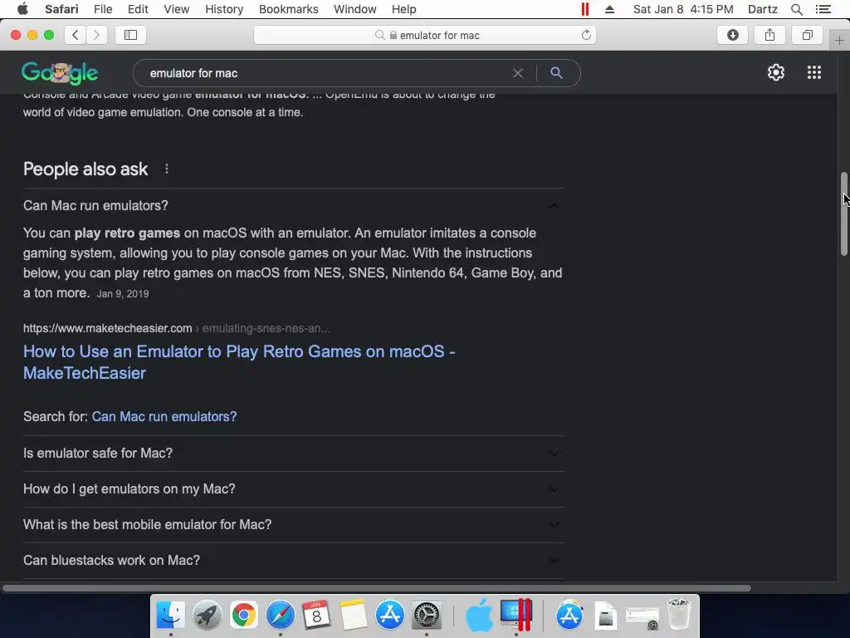Open the People also ask options dots
Screen dimensions: 850x638
click(x=166, y=169)
